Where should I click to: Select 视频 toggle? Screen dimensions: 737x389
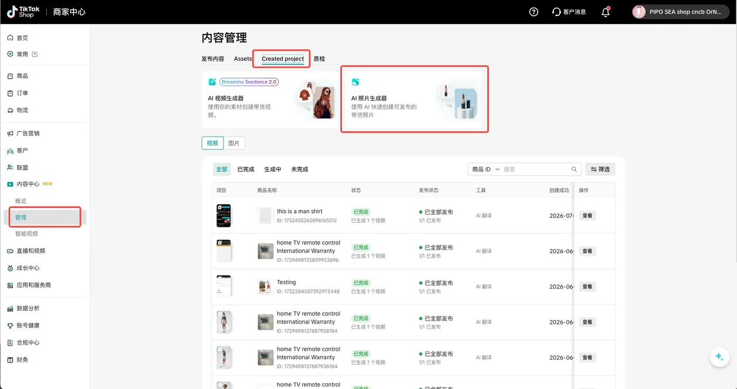212,143
